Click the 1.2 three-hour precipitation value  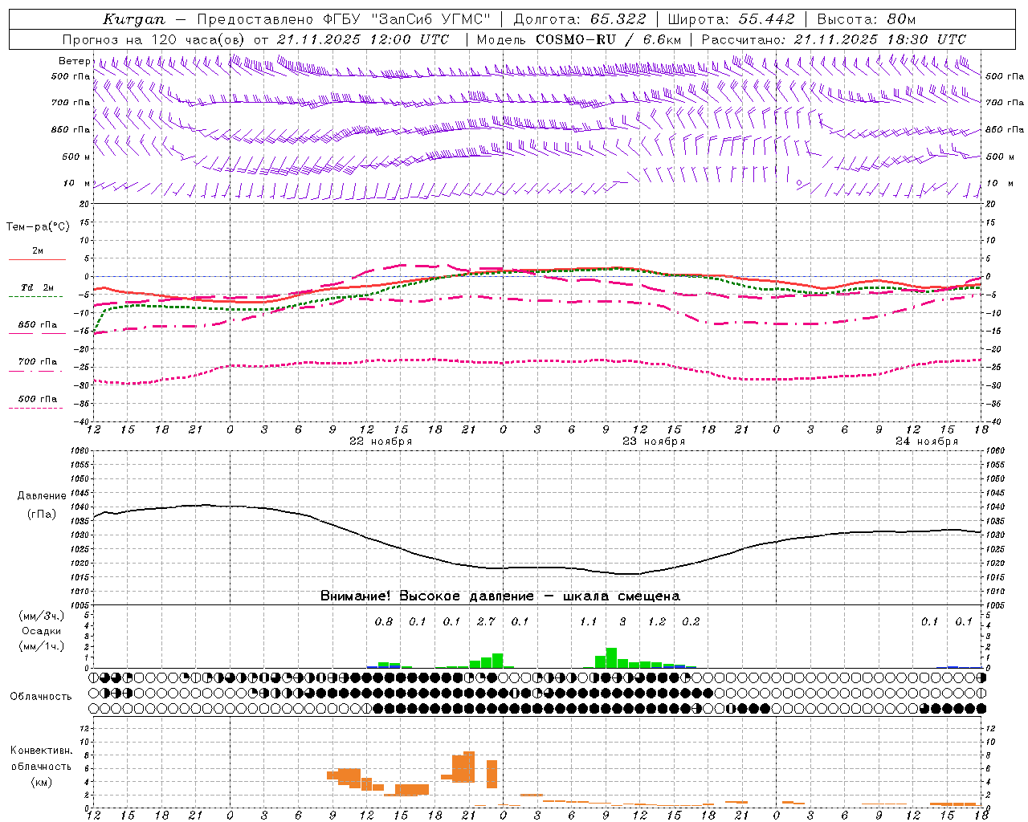pyautogui.click(x=657, y=622)
